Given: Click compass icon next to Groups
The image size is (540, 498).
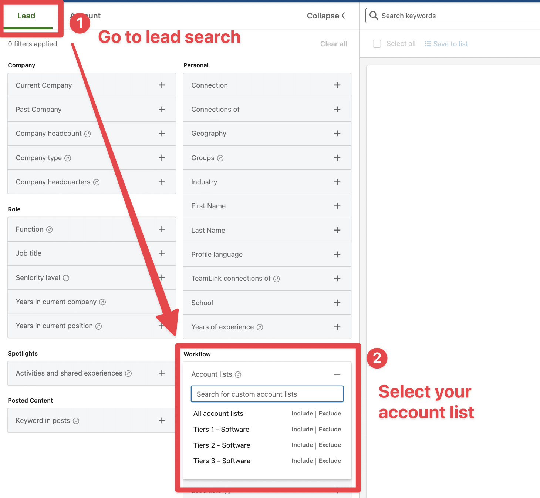Looking at the screenshot, I should pyautogui.click(x=220, y=158).
